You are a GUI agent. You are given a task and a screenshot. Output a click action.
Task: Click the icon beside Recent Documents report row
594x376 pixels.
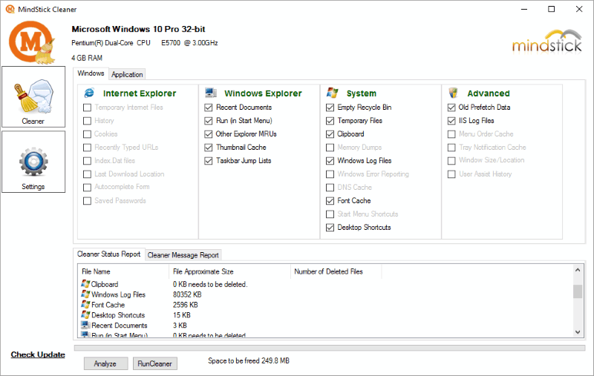(85, 325)
